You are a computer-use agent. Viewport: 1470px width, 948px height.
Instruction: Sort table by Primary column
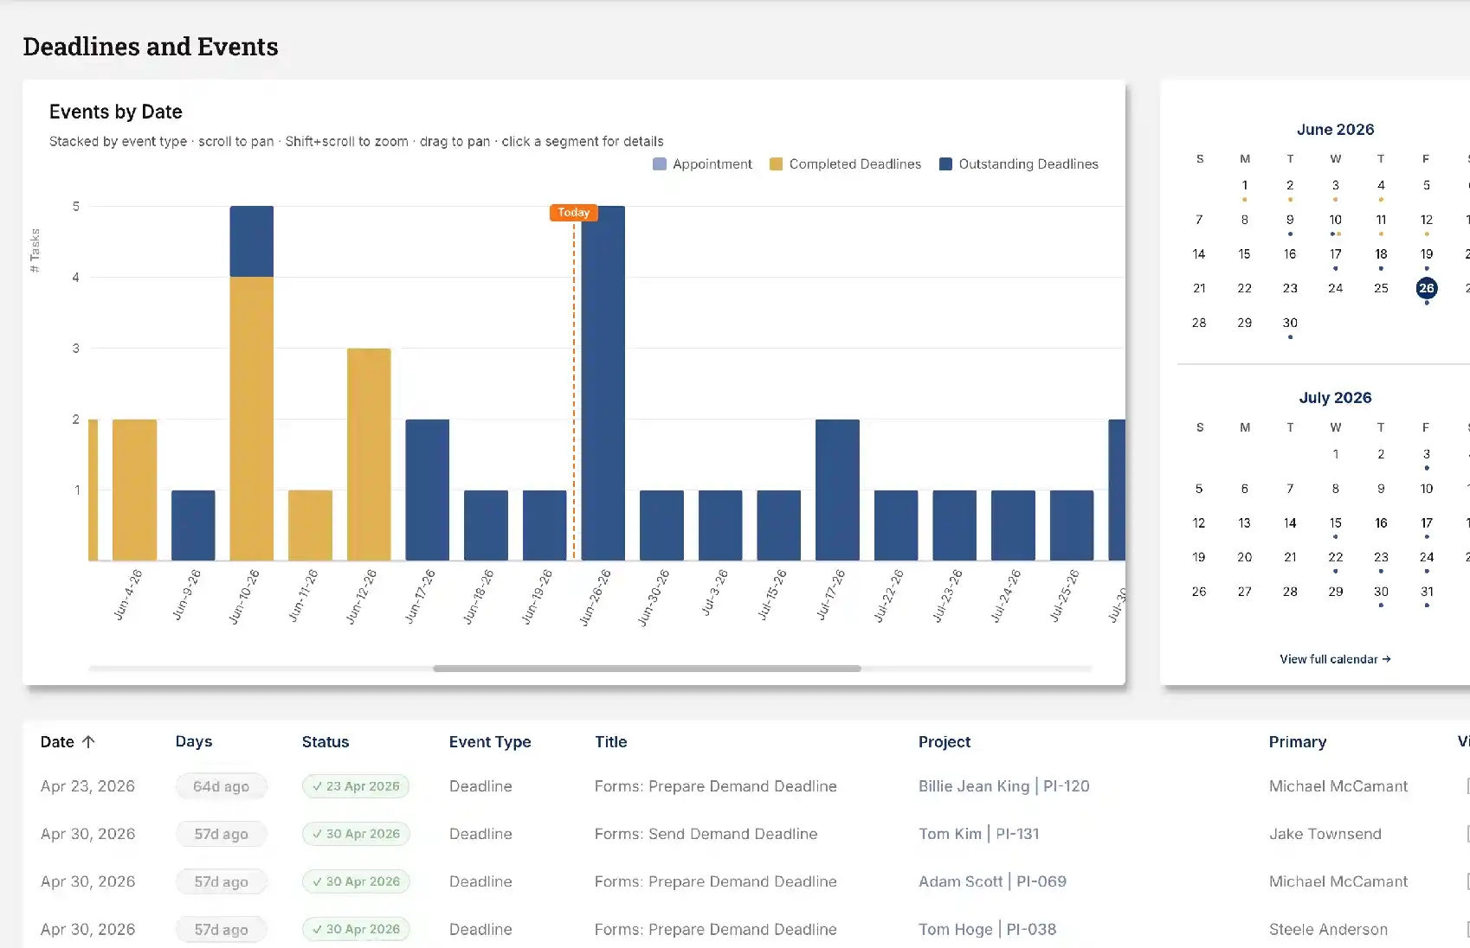[x=1297, y=741]
